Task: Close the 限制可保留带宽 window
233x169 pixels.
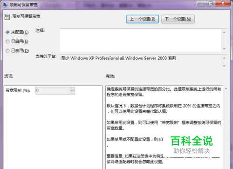Action: [223, 3]
